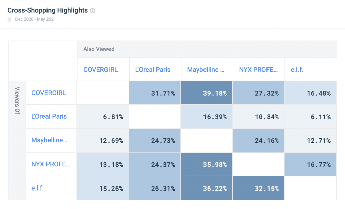The height and width of the screenshot is (209, 345).
Task: Click the calendar icon beside the date range
Action: point(9,19)
